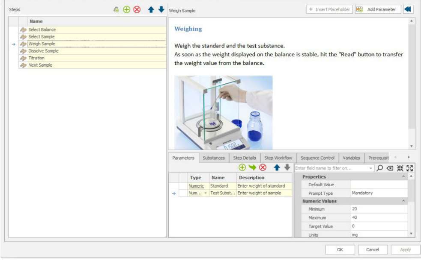This screenshot has height=261, width=421.
Task: Add a new parameter with green plus
Action: [x=242, y=168]
